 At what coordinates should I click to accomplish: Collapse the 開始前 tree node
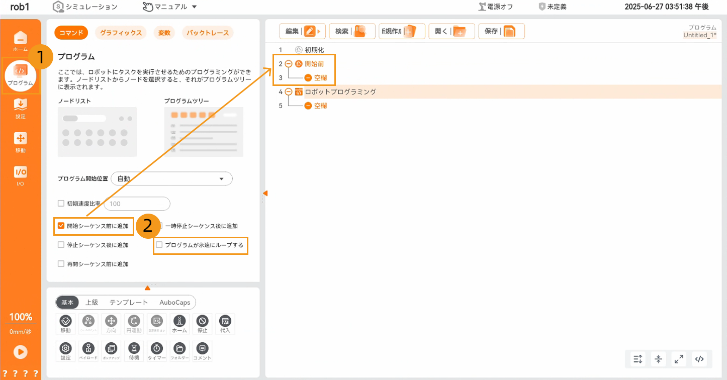pyautogui.click(x=289, y=64)
